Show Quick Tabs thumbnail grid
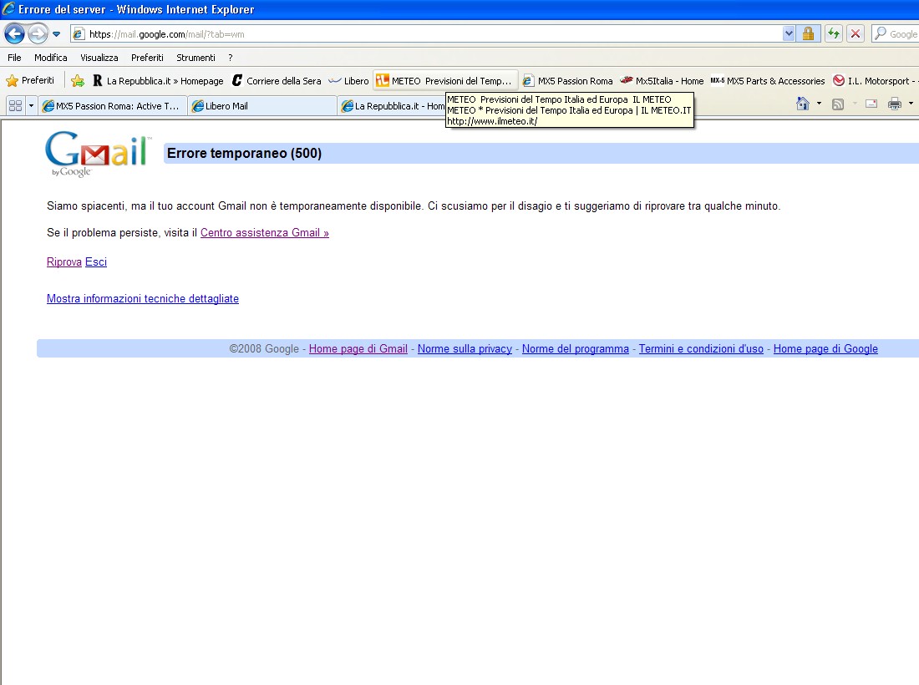Image resolution: width=919 pixels, height=685 pixels. [15, 105]
